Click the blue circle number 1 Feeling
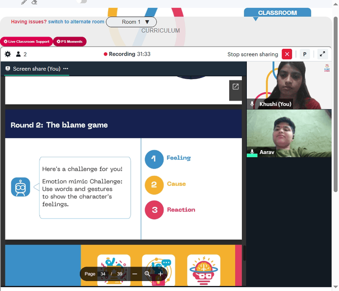Viewport: 339px width, 291px height. click(x=154, y=160)
